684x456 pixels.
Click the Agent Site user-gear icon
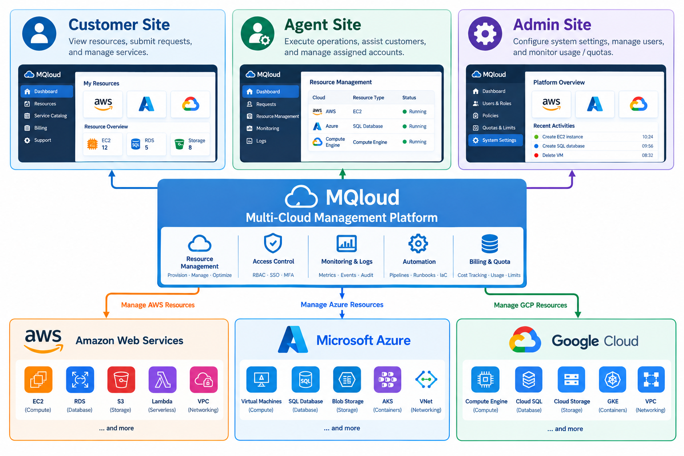click(x=257, y=33)
